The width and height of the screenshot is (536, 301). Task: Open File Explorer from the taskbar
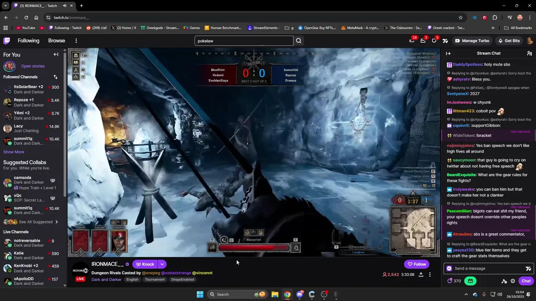click(275, 294)
